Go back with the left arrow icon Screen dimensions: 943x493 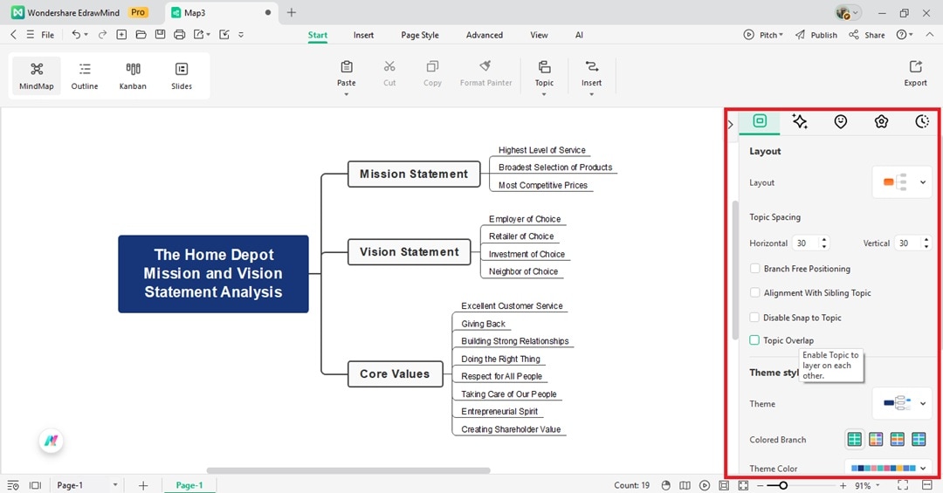[13, 35]
